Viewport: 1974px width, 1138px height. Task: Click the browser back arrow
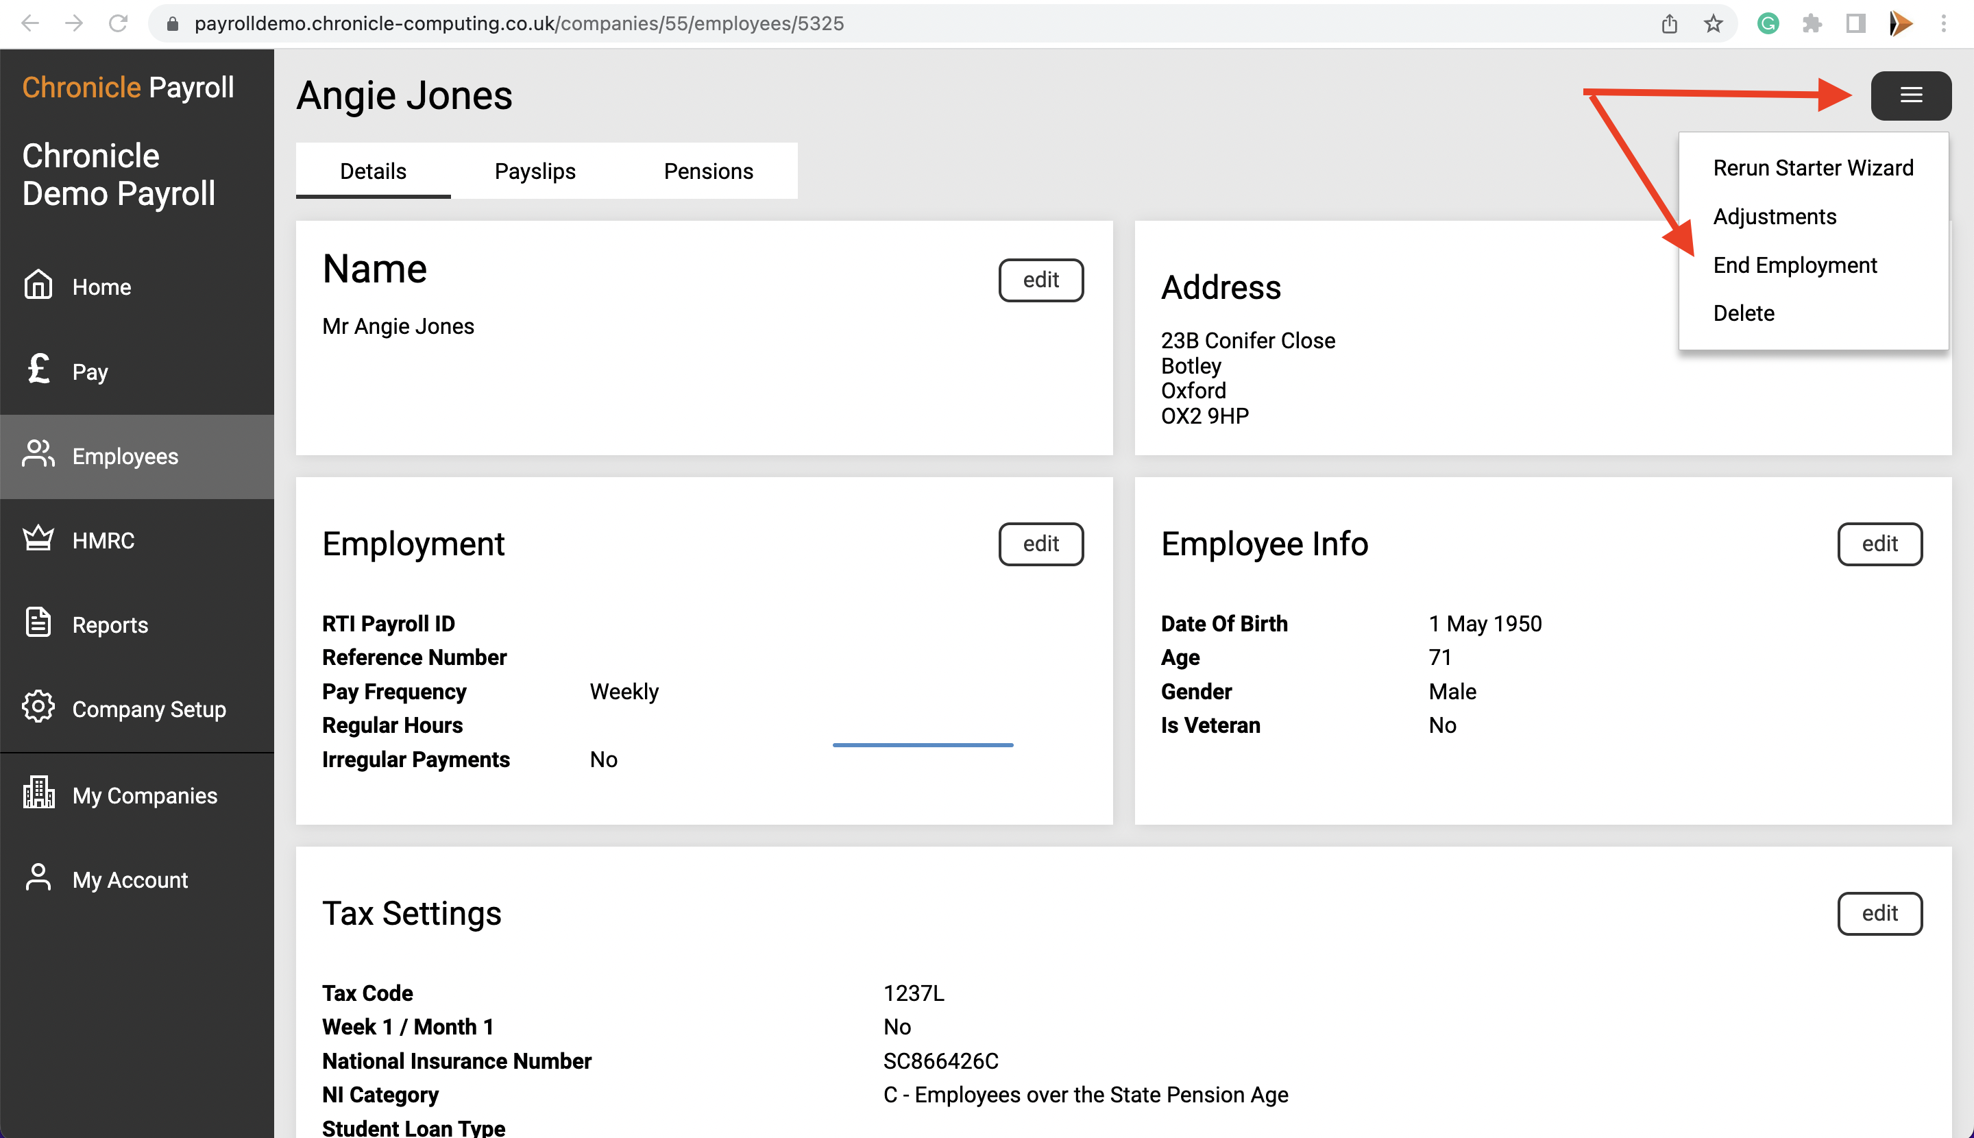(x=29, y=23)
